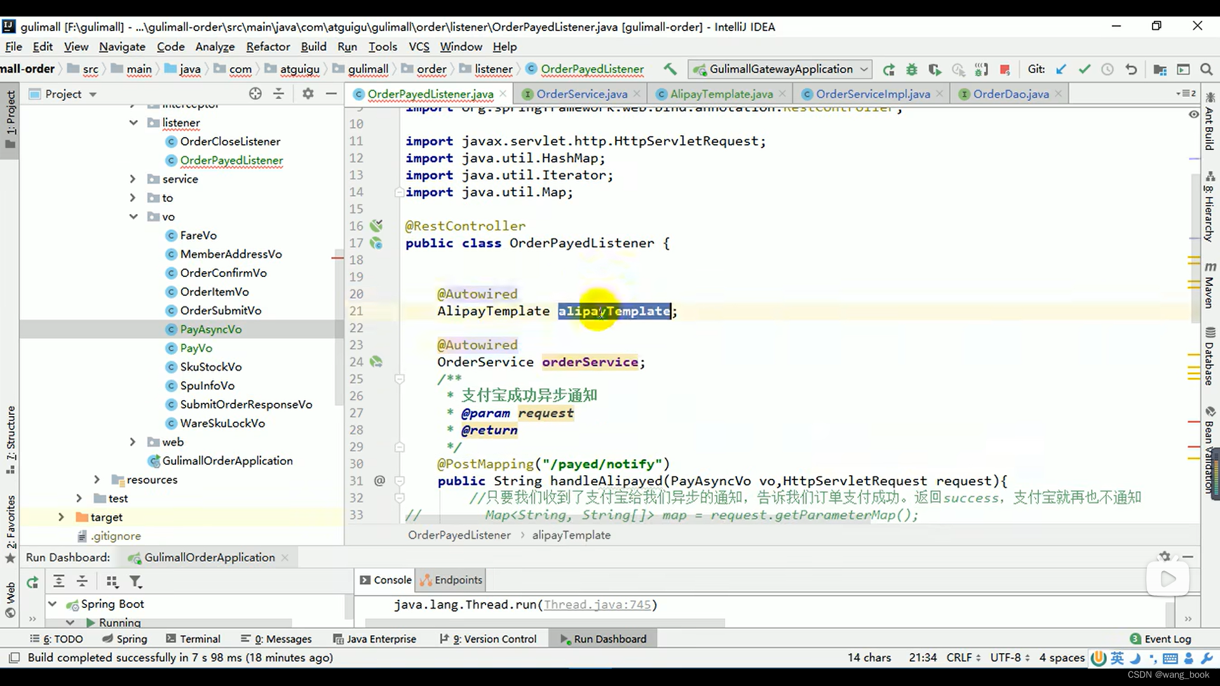Toggle the tool window bars icon
Viewport: 1220px width, 686px height.
pos(15,657)
